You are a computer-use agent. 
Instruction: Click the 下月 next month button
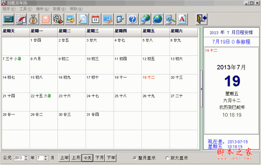99,158
